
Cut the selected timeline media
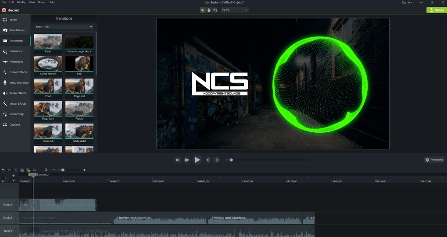coord(16,170)
